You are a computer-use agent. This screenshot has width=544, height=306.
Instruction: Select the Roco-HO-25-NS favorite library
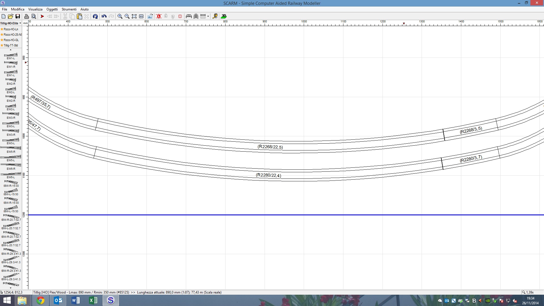pos(11,35)
